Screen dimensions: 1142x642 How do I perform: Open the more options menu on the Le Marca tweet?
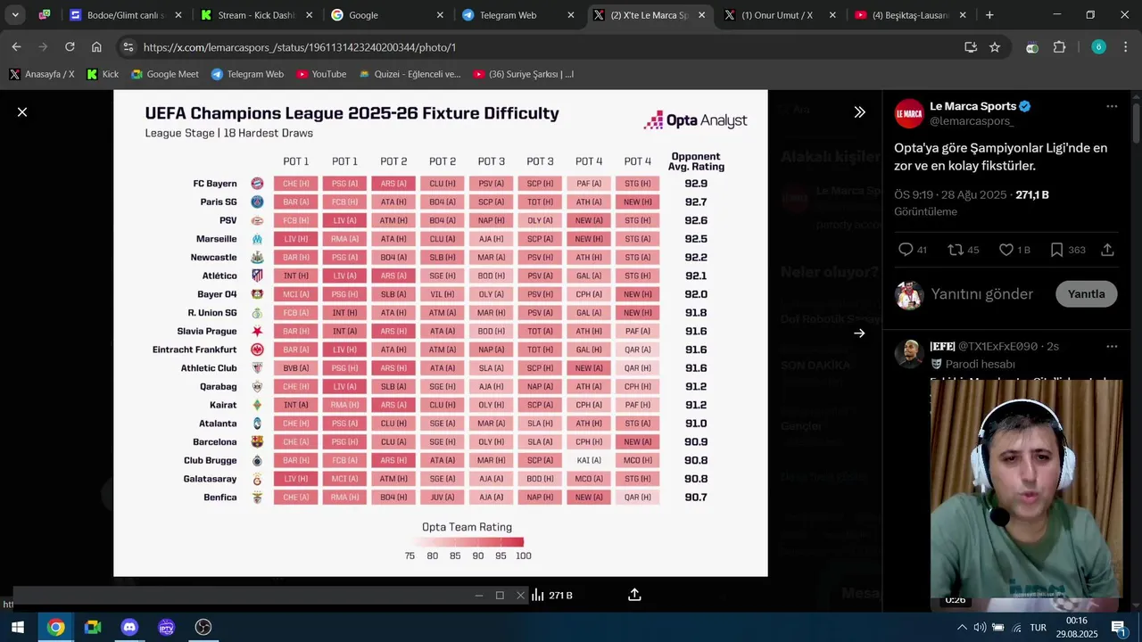pyautogui.click(x=1112, y=106)
